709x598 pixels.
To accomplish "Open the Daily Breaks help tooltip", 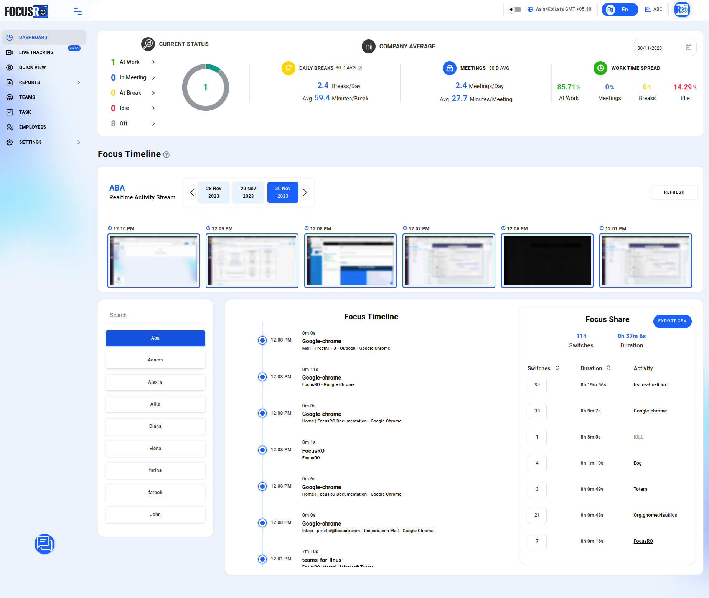I will [x=359, y=68].
